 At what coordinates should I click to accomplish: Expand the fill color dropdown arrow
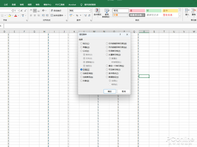click(12, 15)
